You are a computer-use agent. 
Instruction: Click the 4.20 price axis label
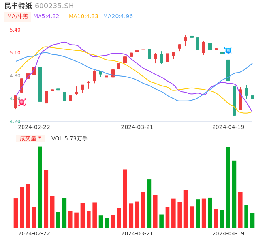[15, 121]
